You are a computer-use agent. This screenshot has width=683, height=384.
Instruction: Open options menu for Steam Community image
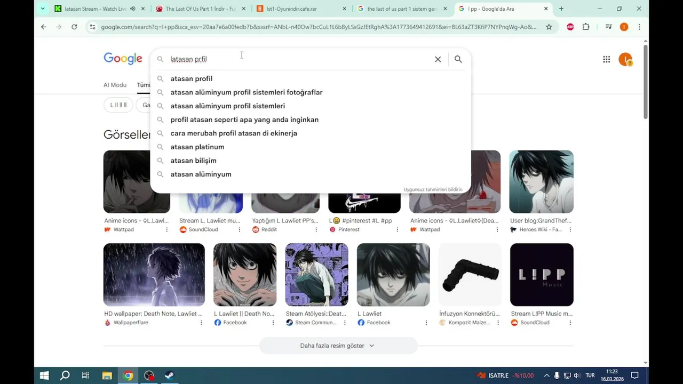[345, 323]
